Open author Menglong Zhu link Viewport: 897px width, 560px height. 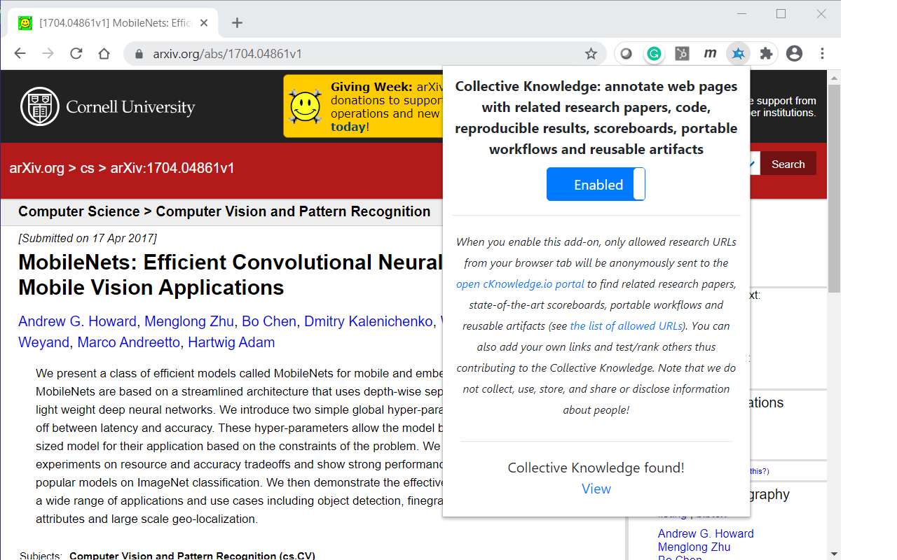point(189,321)
